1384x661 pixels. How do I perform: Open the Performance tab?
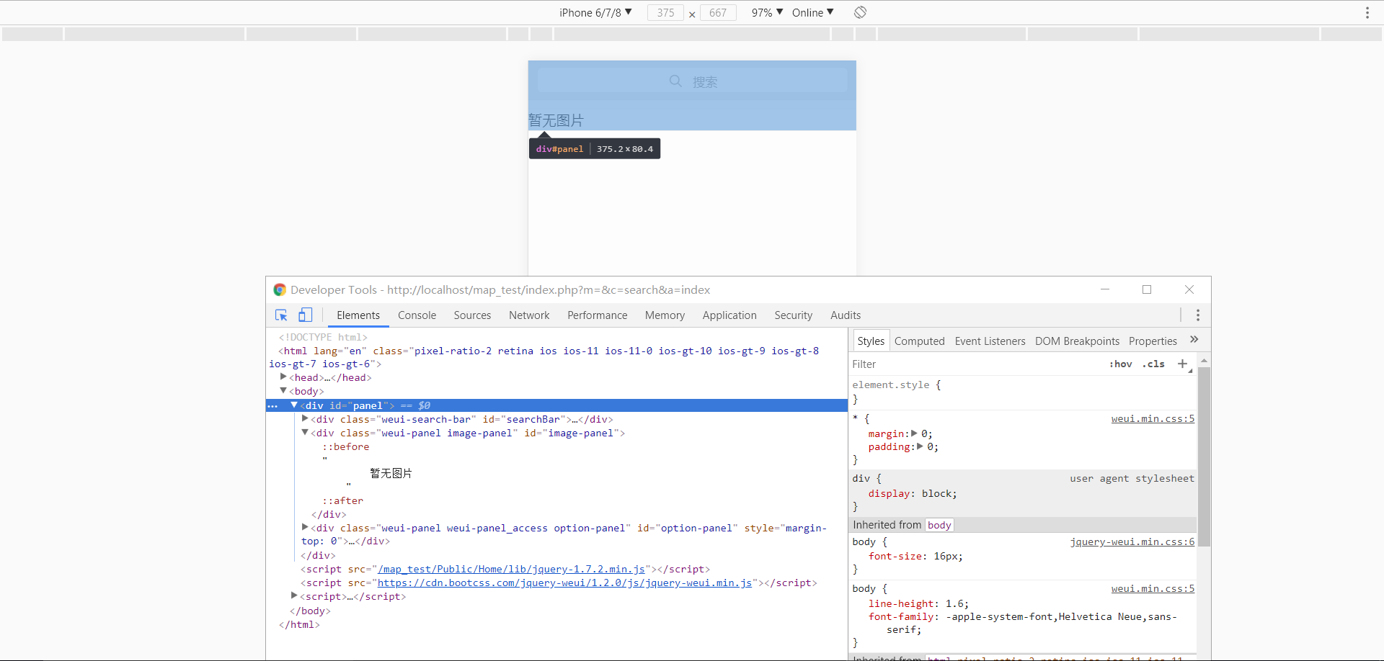(597, 315)
